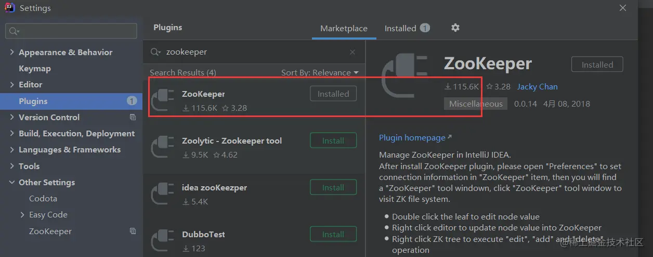Click the 4月 08, 2018 date text
653x257 pixels.
click(x=567, y=104)
